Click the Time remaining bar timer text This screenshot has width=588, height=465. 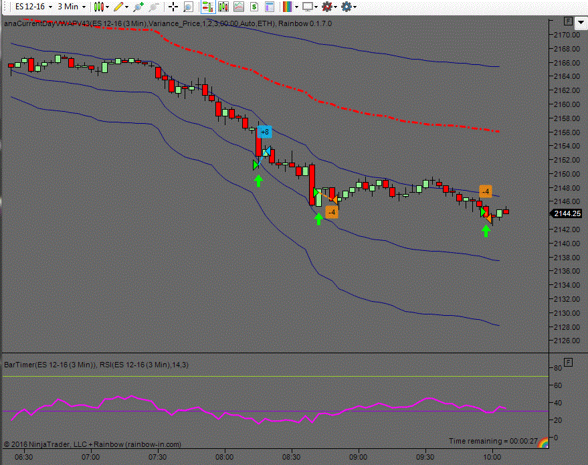pyautogui.click(x=493, y=441)
